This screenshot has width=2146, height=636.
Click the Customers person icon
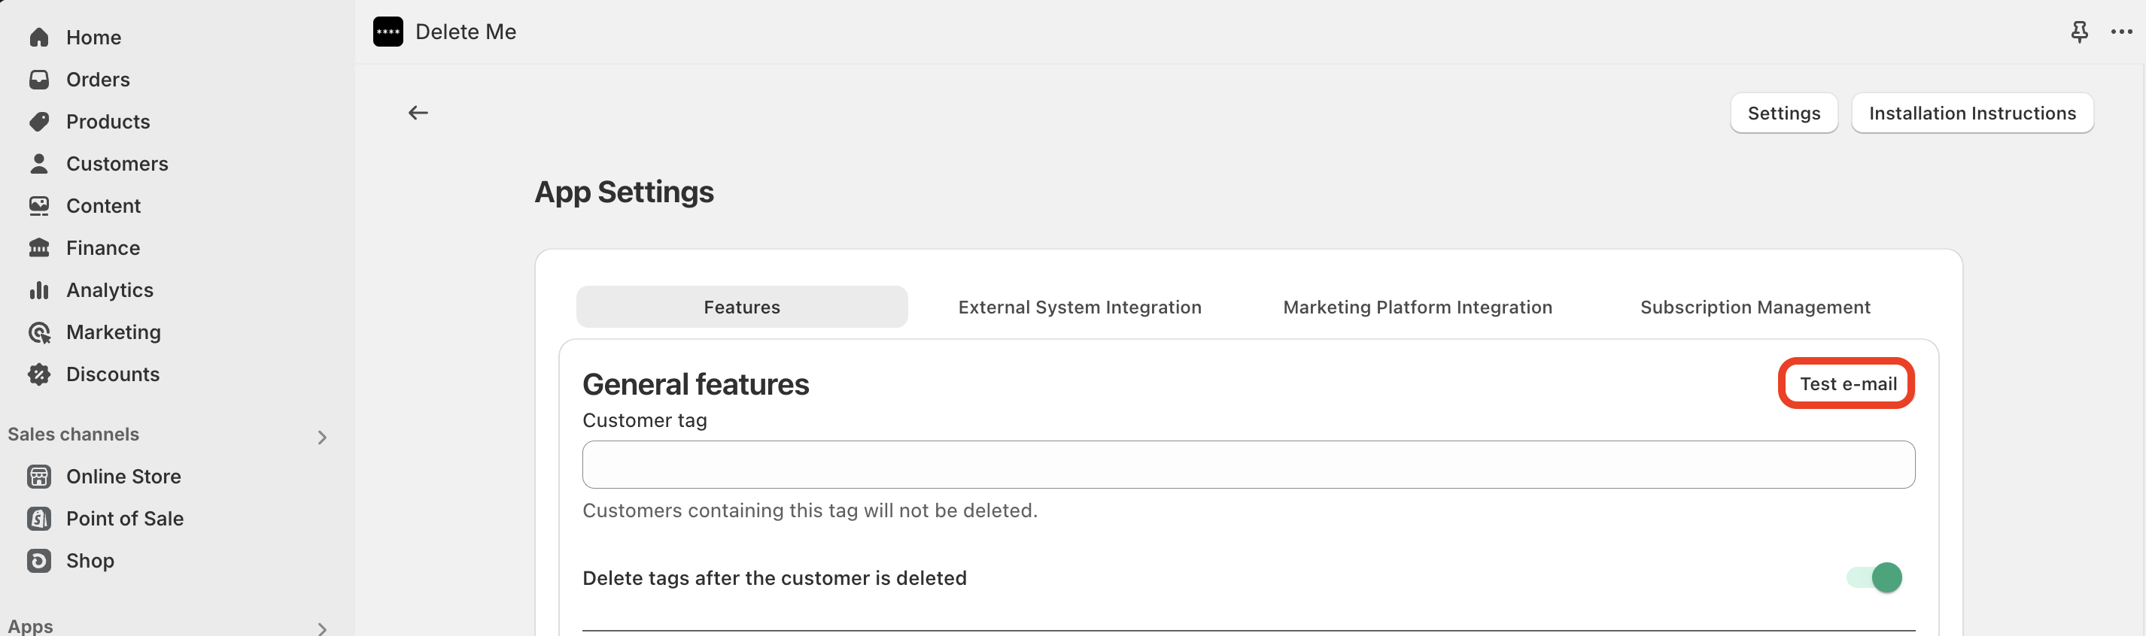coord(39,163)
